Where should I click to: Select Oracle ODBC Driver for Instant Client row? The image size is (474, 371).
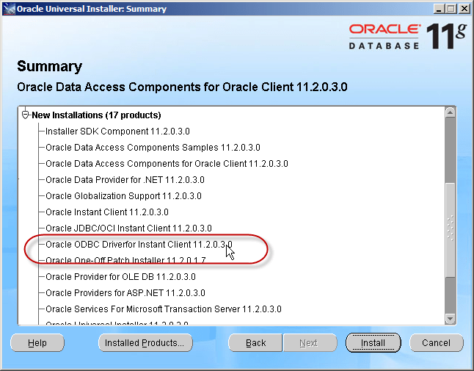139,245
